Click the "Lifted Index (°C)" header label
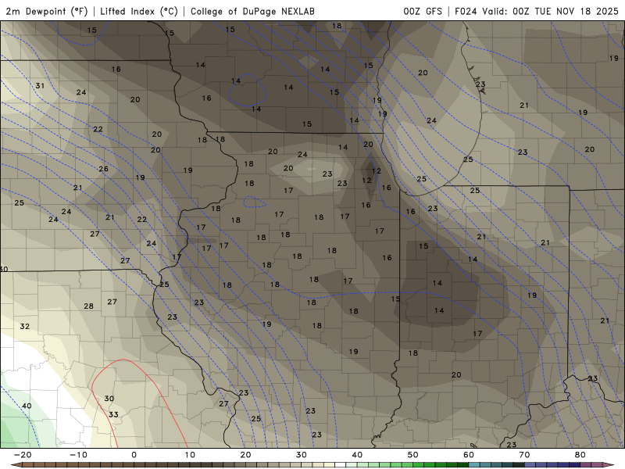Screen dimensions: 625x469 pyautogui.click(x=139, y=11)
